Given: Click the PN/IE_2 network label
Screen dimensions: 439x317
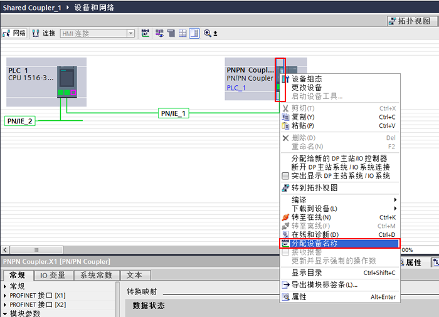Looking at the screenshot, I should pyautogui.click(x=20, y=121).
